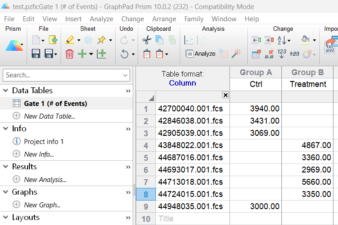Click the Save file icon

point(36,54)
